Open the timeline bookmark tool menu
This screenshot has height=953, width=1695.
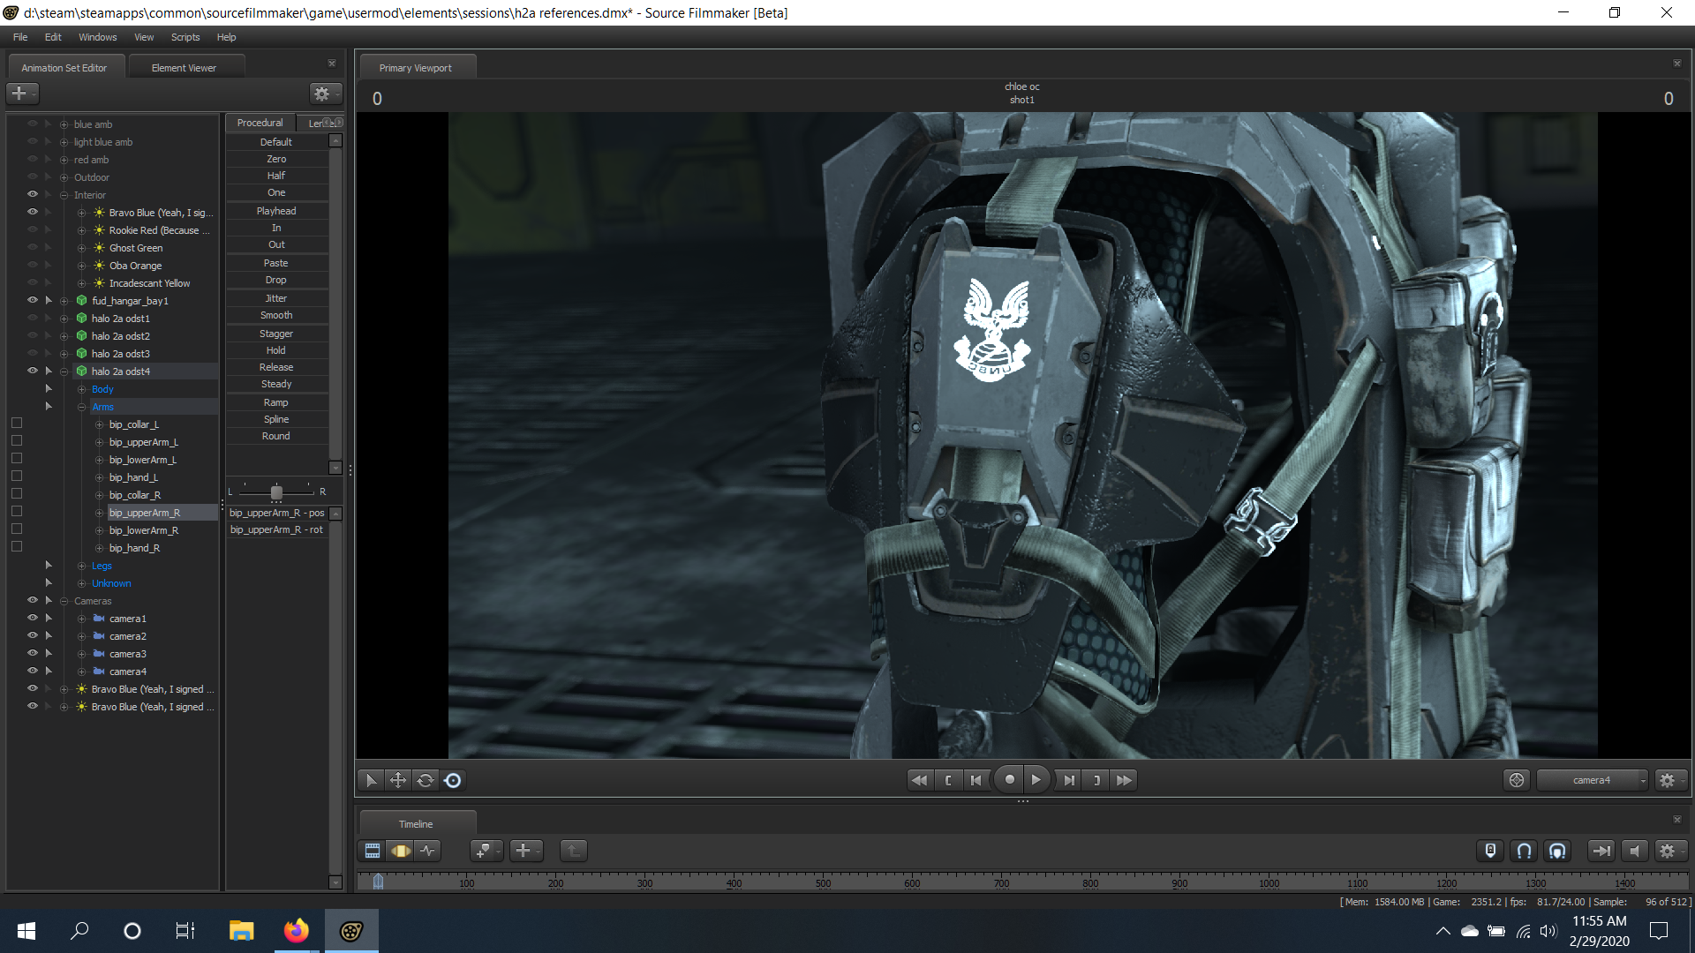tap(486, 851)
